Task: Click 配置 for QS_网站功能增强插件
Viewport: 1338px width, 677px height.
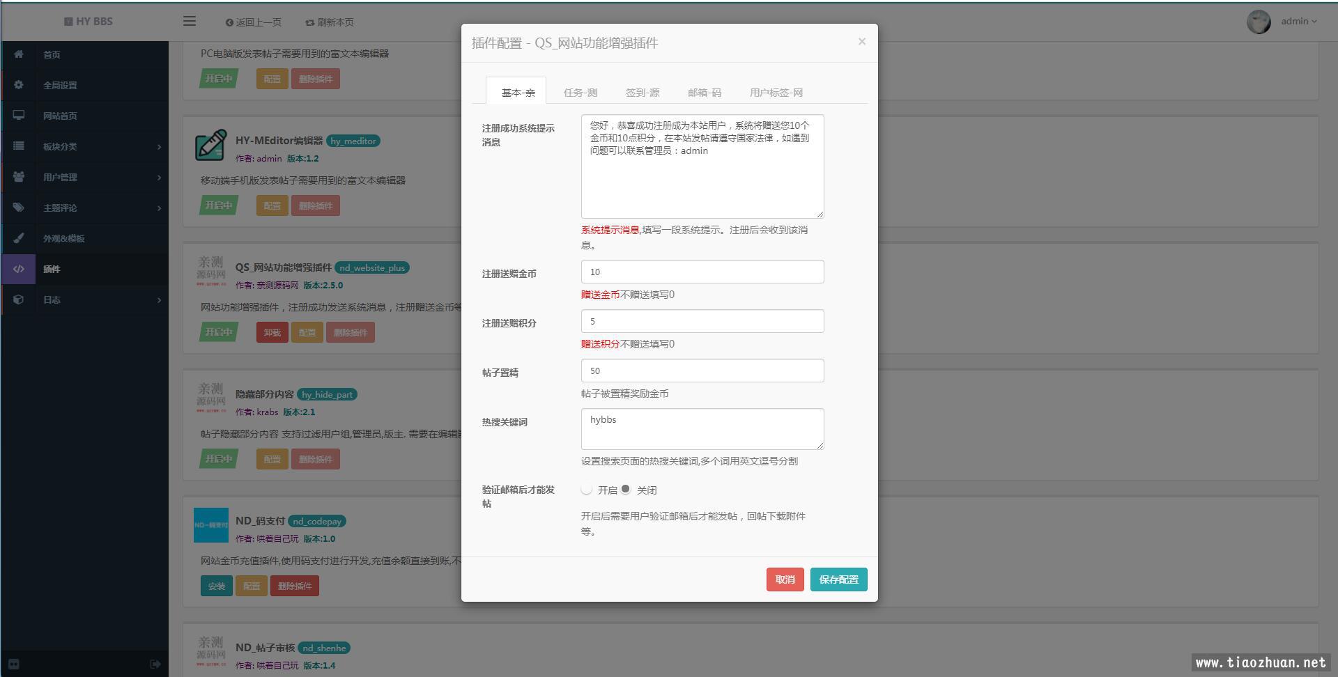Action: click(x=307, y=332)
